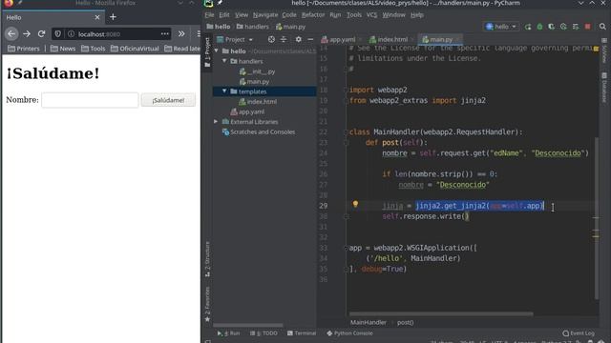
Task: Open the Event Log
Action: (579, 333)
